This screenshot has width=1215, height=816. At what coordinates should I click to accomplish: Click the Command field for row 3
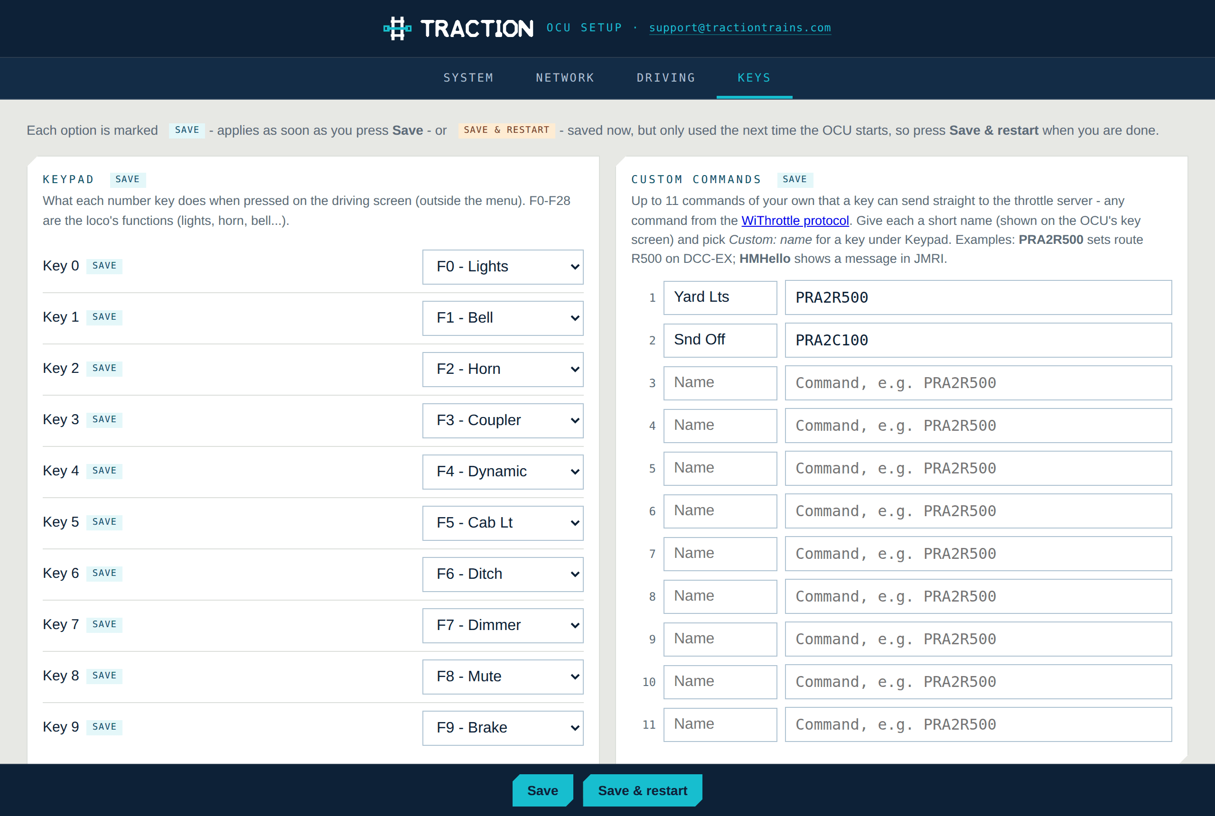(x=978, y=382)
